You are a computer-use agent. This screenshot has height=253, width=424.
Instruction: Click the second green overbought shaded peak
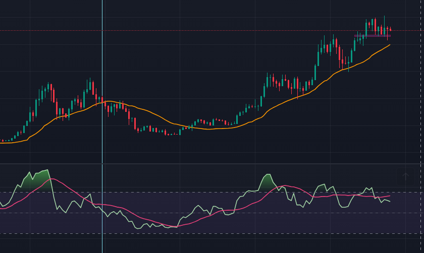click(267, 182)
